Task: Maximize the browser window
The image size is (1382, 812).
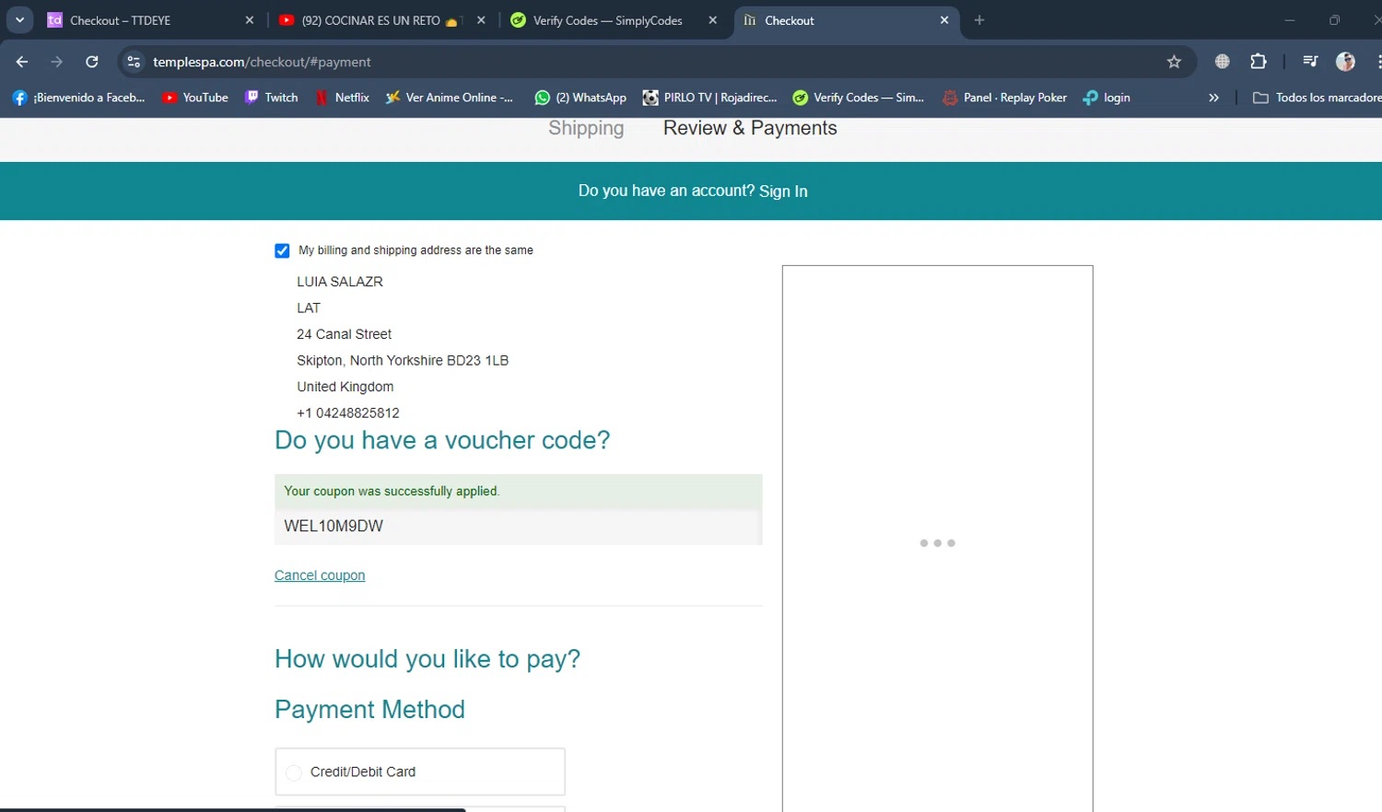Action: coord(1334,20)
